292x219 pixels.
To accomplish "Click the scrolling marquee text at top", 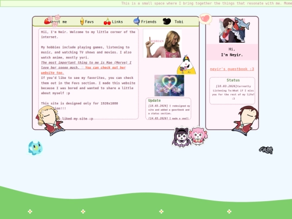I will click(207, 3).
